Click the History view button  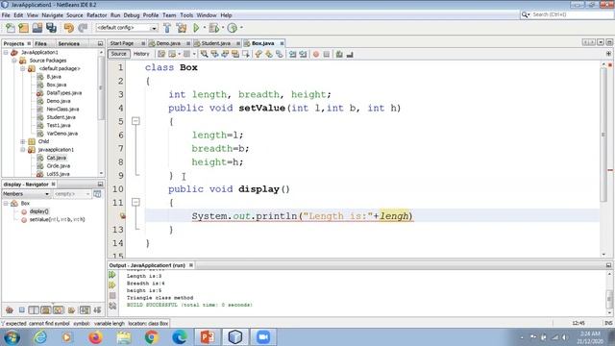[141, 54]
